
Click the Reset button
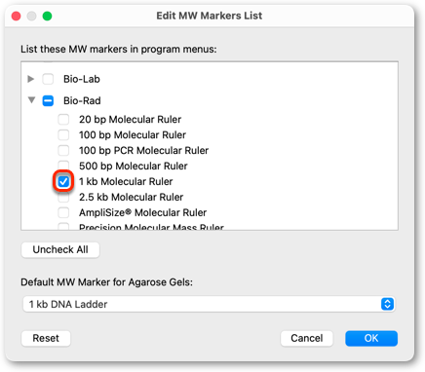pyautogui.click(x=46, y=338)
